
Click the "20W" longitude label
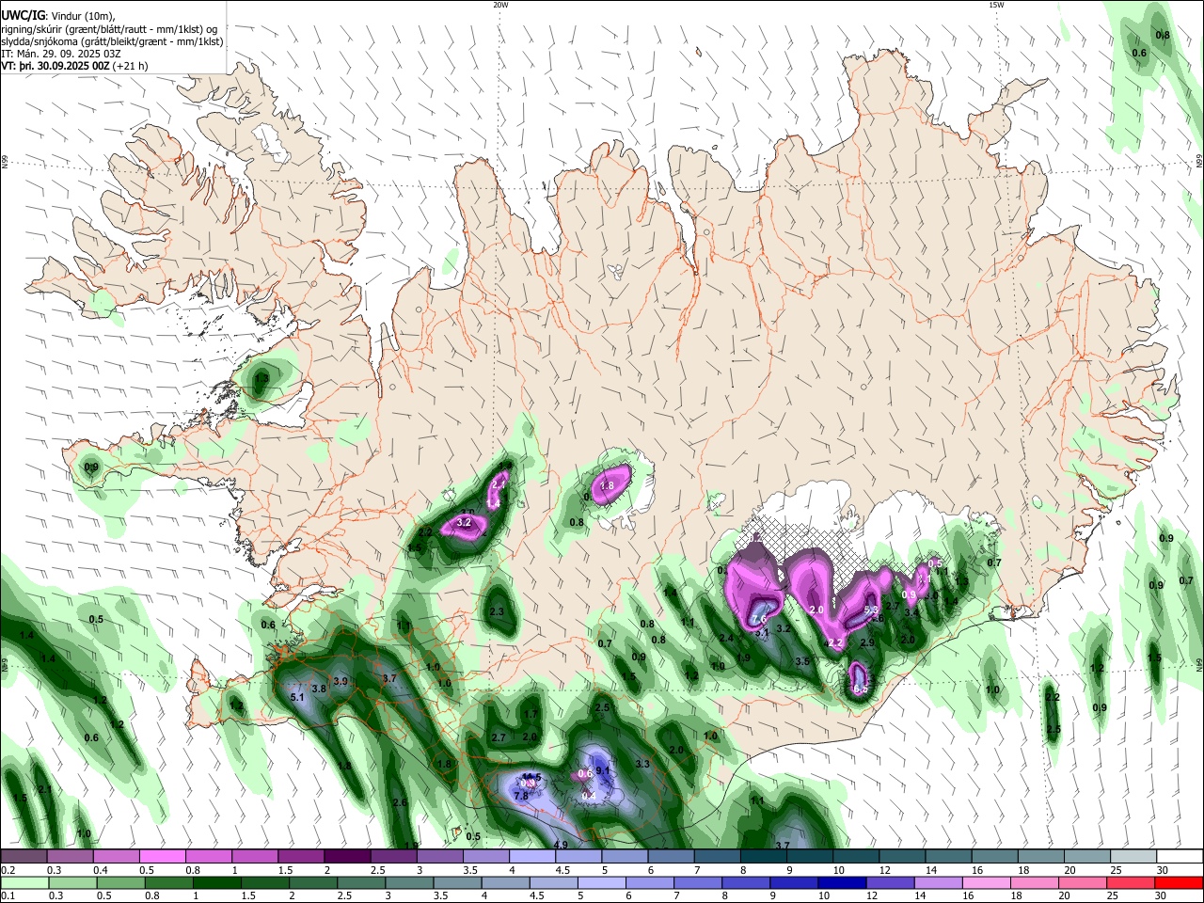500,5
